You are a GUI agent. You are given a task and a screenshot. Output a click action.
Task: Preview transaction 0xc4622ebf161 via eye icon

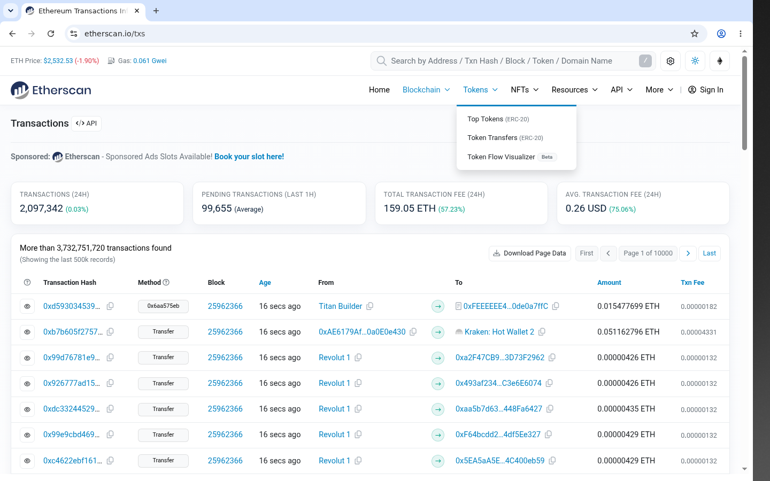point(27,461)
